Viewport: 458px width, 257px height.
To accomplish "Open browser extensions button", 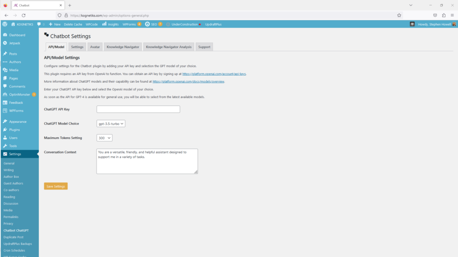I will click(x=444, y=16).
